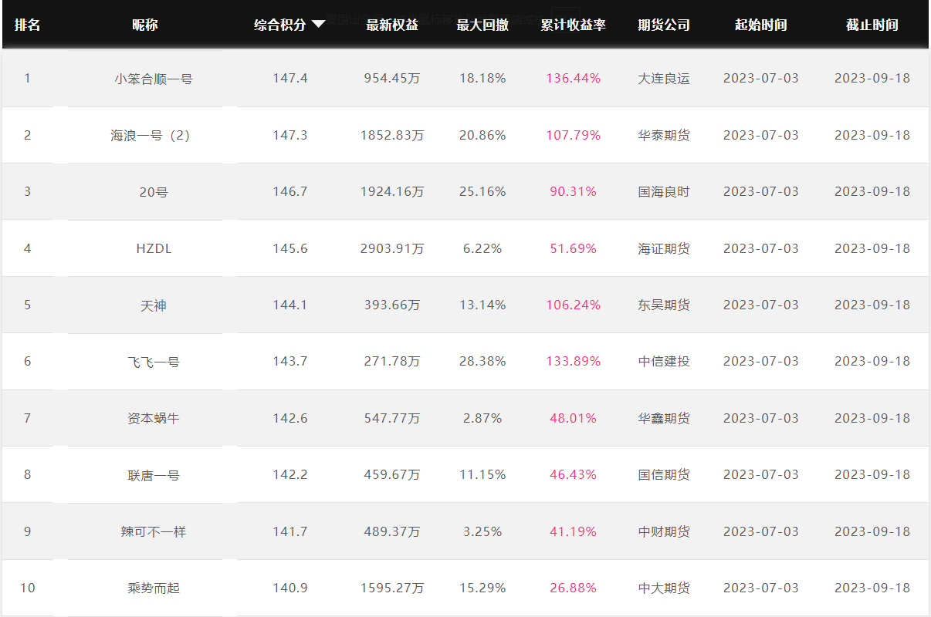The width and height of the screenshot is (931, 617).
Task: Click the 昵称 column header
Action: (x=144, y=25)
